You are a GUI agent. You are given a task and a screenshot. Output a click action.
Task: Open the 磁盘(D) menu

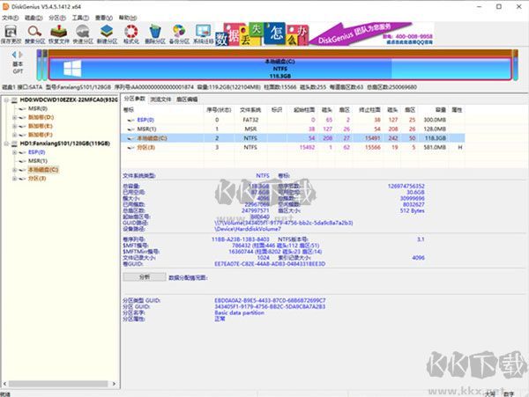(34, 18)
